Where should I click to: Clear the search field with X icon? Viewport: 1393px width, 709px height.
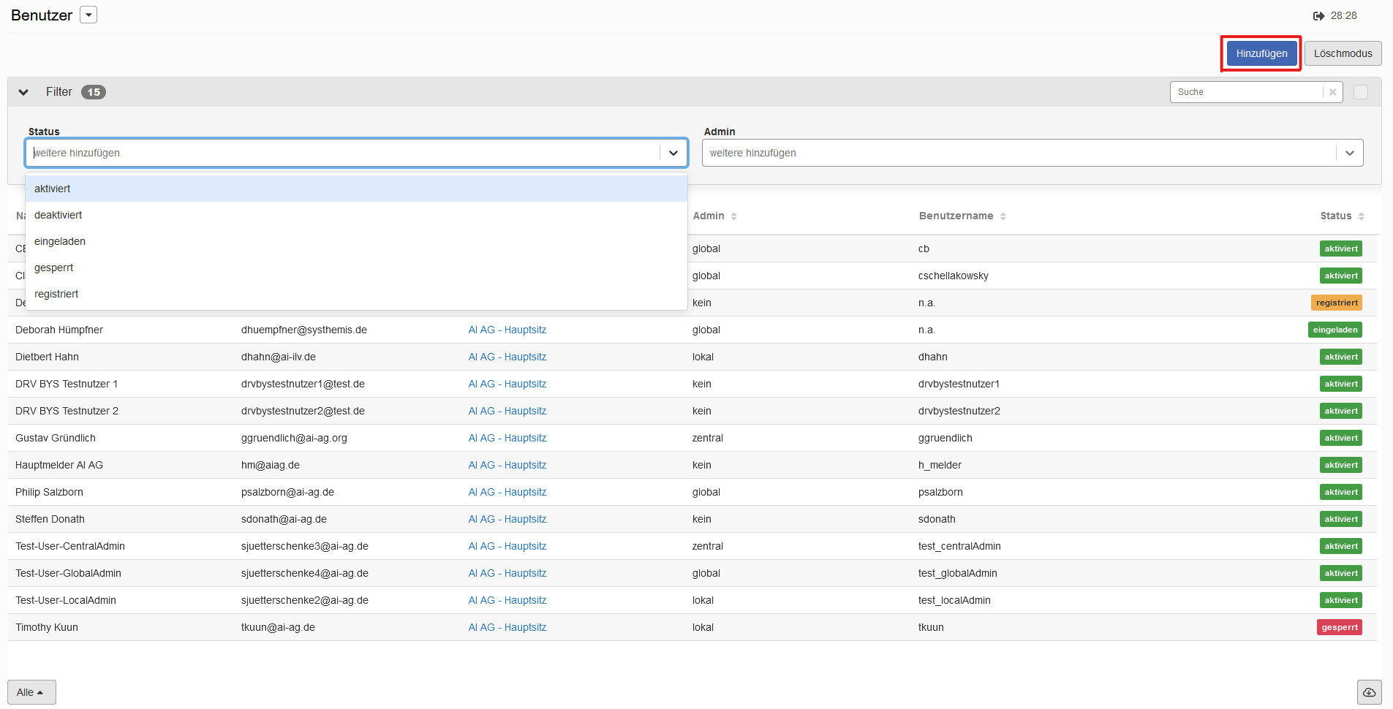(x=1332, y=92)
